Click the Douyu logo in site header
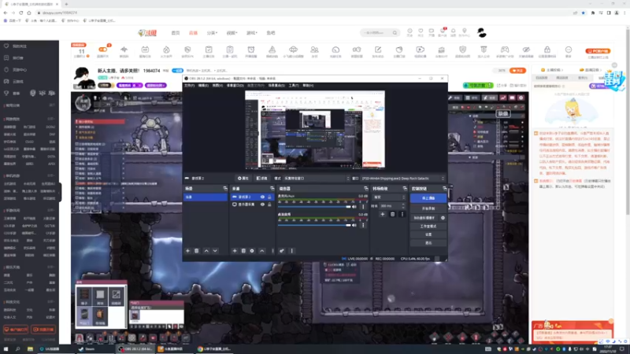 click(147, 33)
